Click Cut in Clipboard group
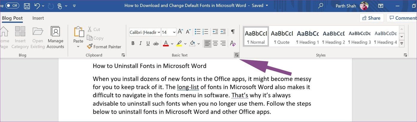Viewport: 417px width, 122px height. [x=94, y=29]
